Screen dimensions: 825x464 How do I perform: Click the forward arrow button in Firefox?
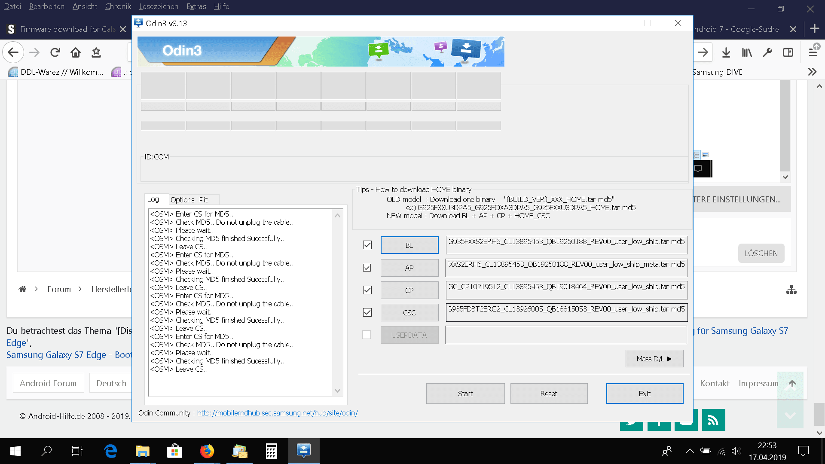[x=34, y=52]
